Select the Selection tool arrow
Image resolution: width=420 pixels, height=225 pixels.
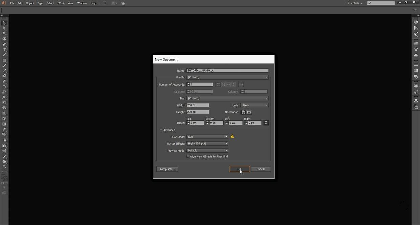[4, 23]
